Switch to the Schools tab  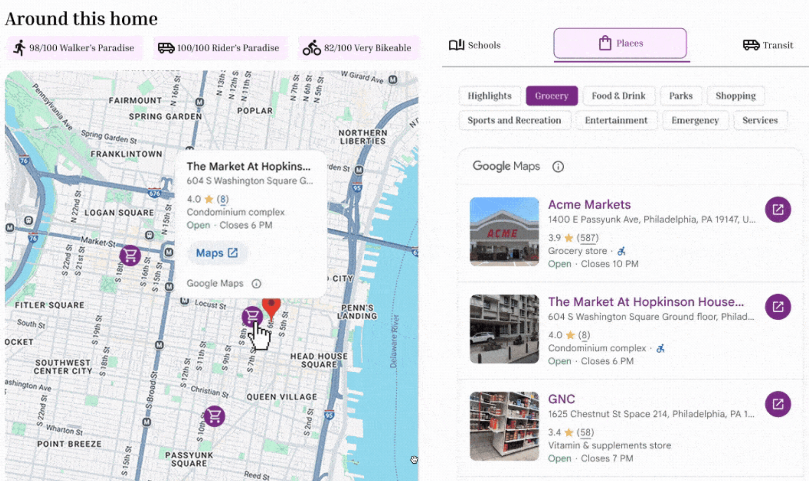click(475, 45)
